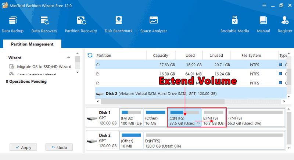This screenshot has width=294, height=160.
Task: Open the Data Backup tool
Action: [x=12, y=24]
